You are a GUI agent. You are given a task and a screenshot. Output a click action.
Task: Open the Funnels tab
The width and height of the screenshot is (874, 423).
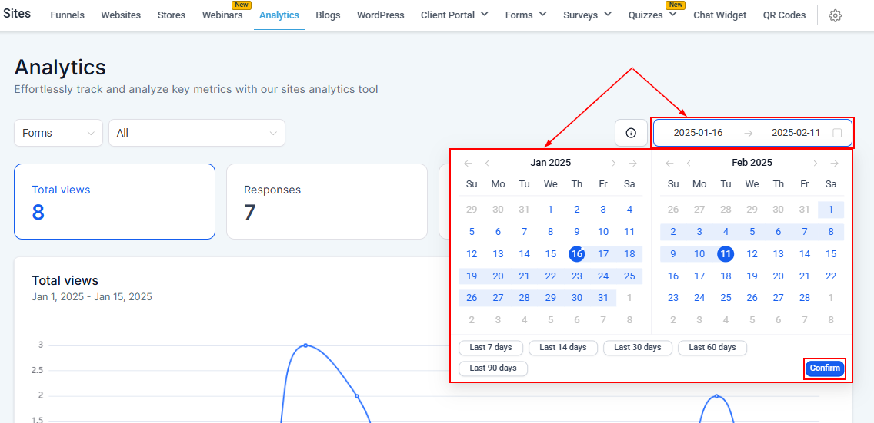tap(68, 15)
